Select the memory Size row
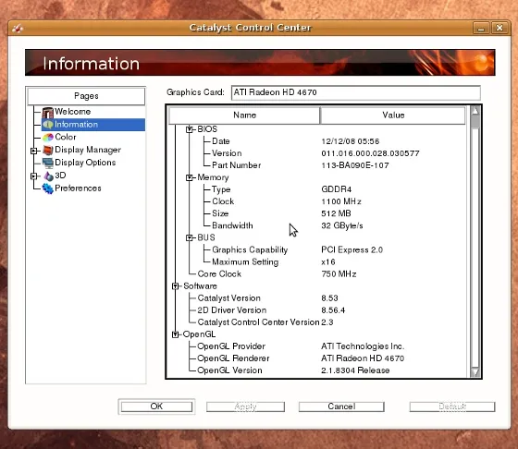 click(x=317, y=213)
